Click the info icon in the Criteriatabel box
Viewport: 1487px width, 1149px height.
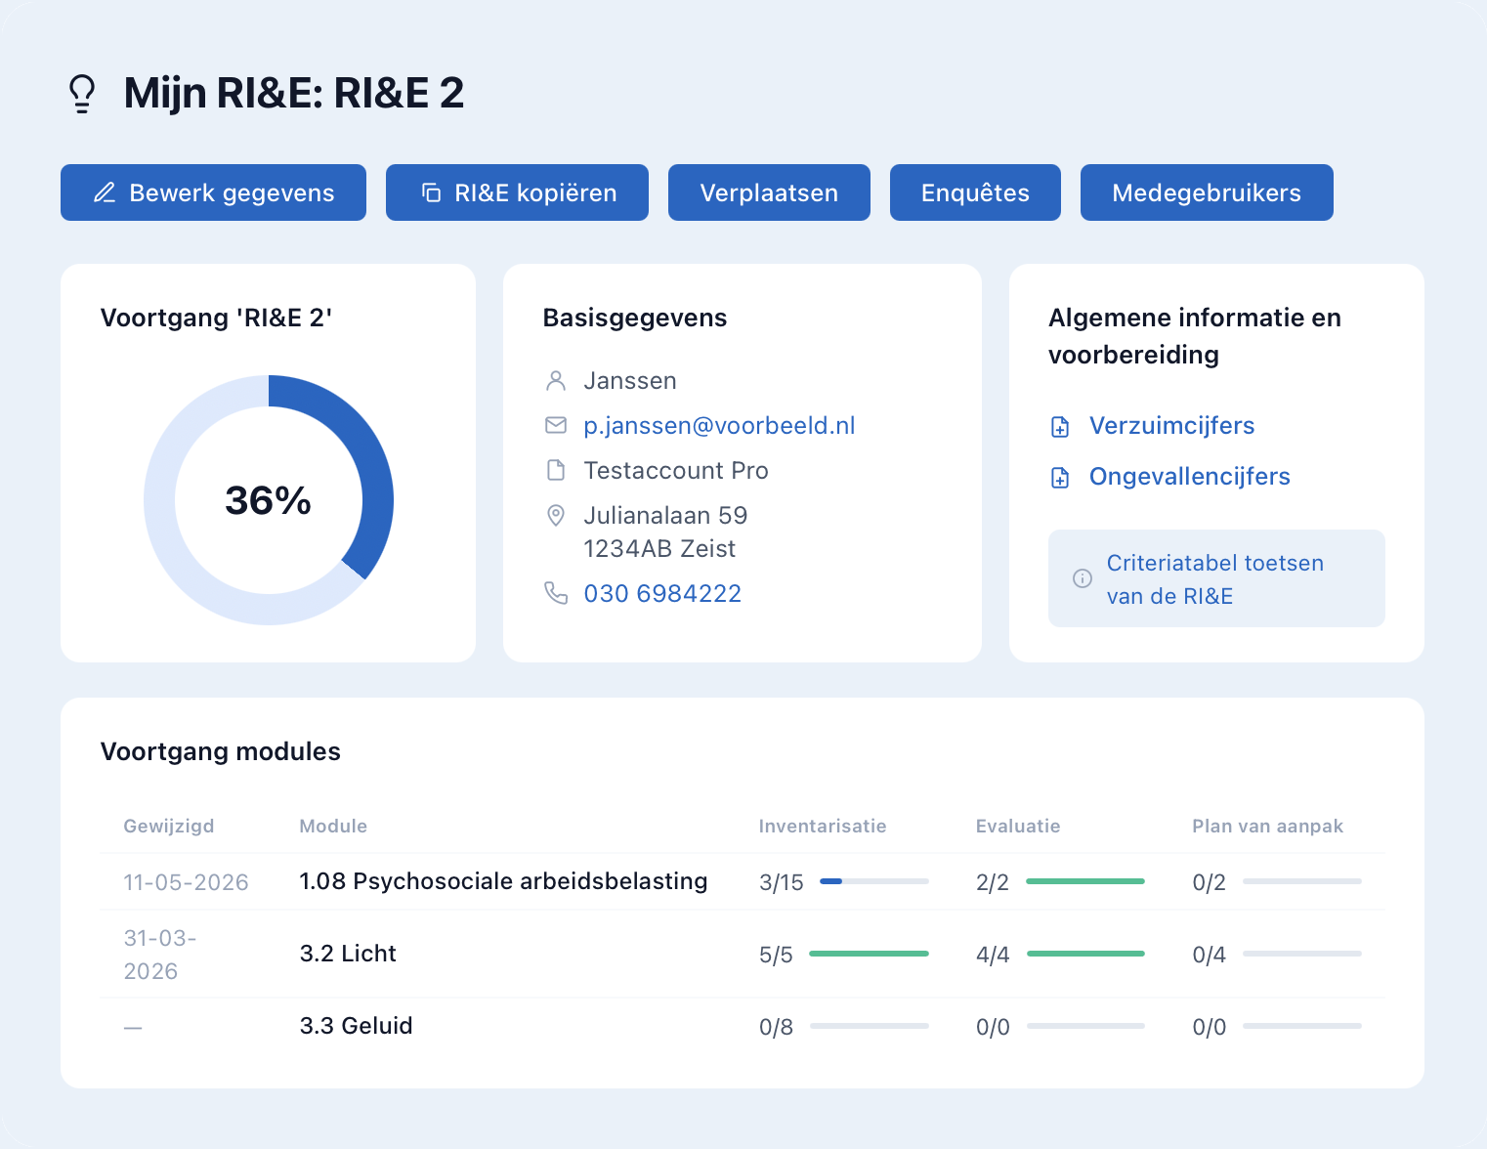1083,578
